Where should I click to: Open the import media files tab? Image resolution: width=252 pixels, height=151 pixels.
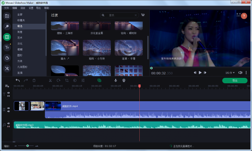pos(7,16)
